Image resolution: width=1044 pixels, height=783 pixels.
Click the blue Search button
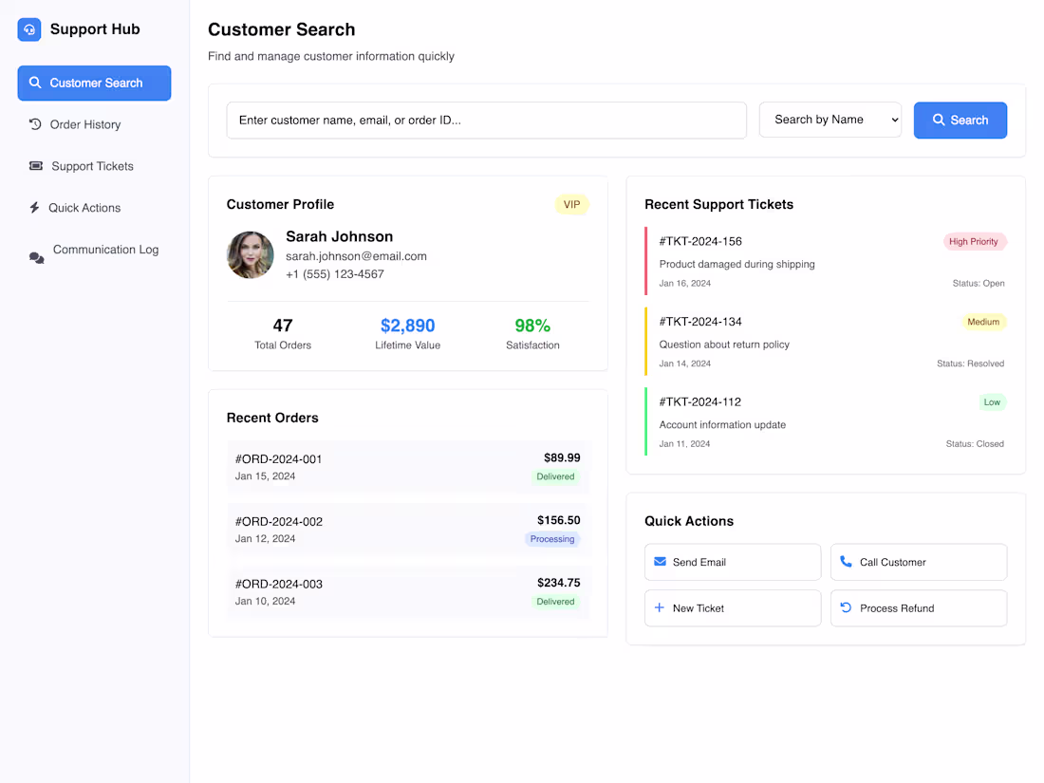pyautogui.click(x=960, y=120)
